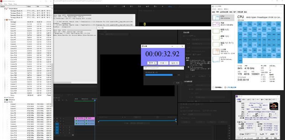Switch to the Bench tab in CPU-Z

[268, 99]
